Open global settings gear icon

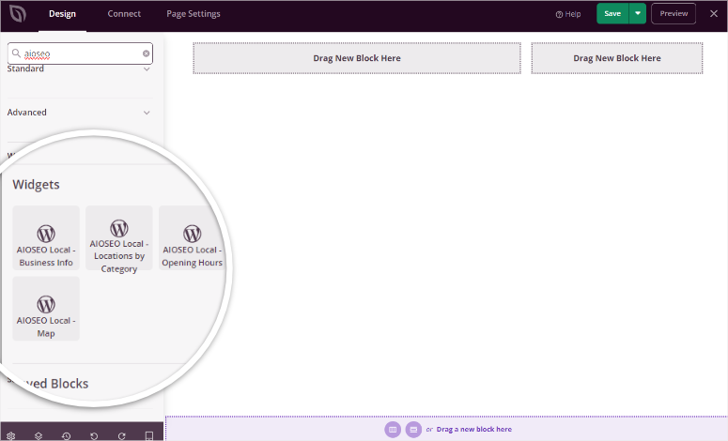coord(11,436)
